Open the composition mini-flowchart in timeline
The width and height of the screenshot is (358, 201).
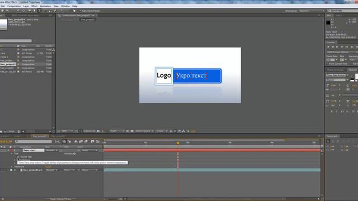pyautogui.click(x=57, y=141)
